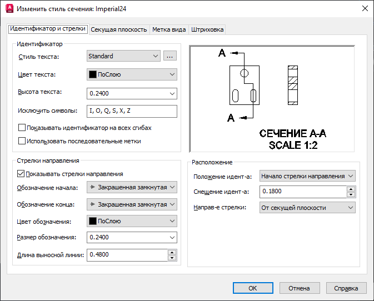This screenshot has width=374, height=301.
Task: Open the text style browse button (…)
Action: tap(170, 56)
